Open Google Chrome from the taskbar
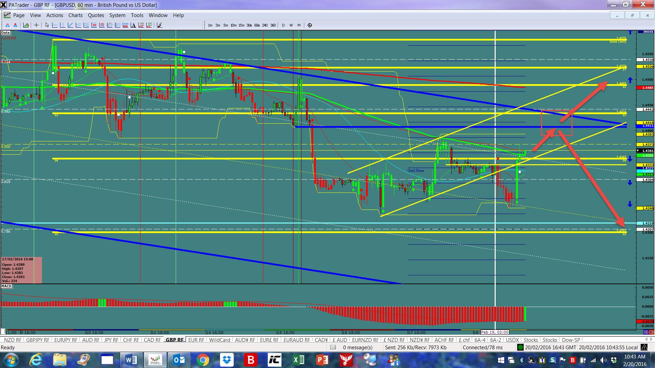This screenshot has width=655, height=368. click(203, 360)
